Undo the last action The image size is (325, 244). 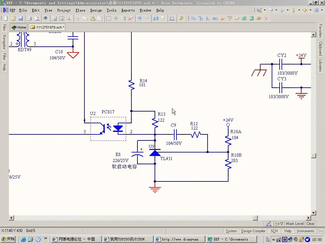click(140, 18)
